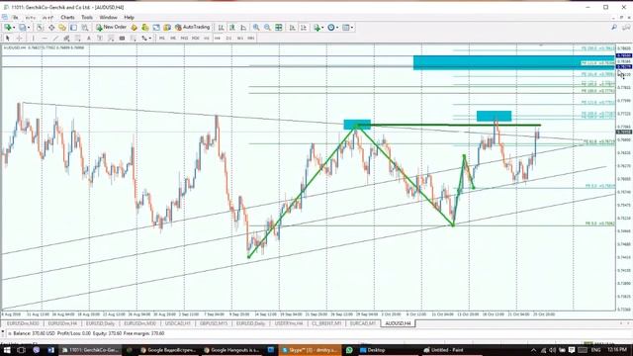Open the chat icon beside search
This screenshot has height=356, width=633.
[626, 28]
